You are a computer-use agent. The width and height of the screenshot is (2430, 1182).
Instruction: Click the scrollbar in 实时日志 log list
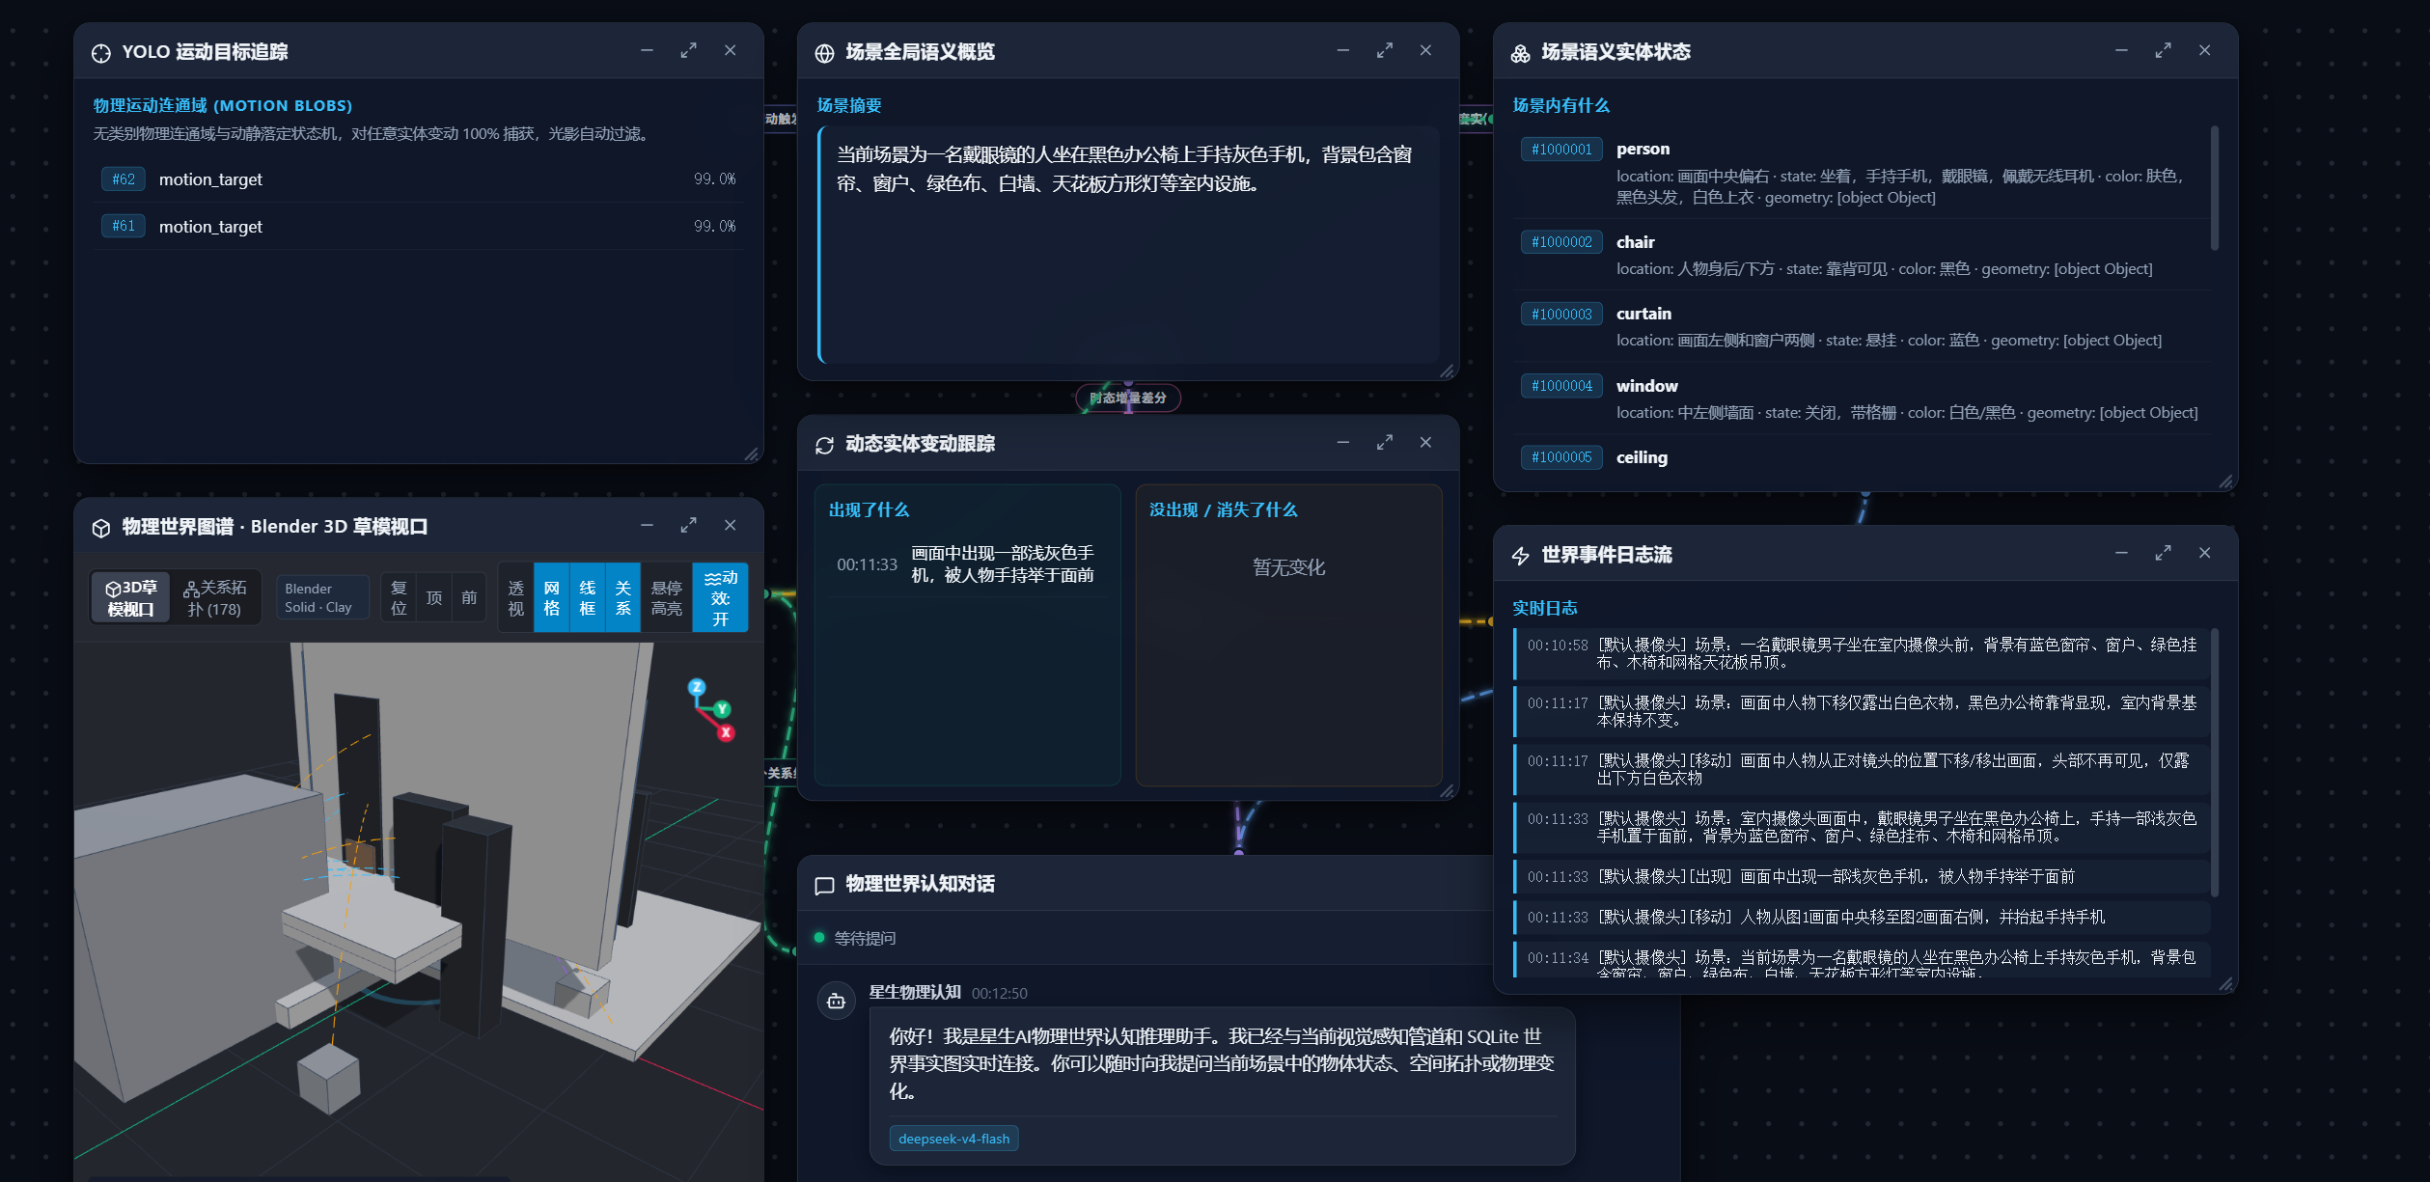(2214, 762)
